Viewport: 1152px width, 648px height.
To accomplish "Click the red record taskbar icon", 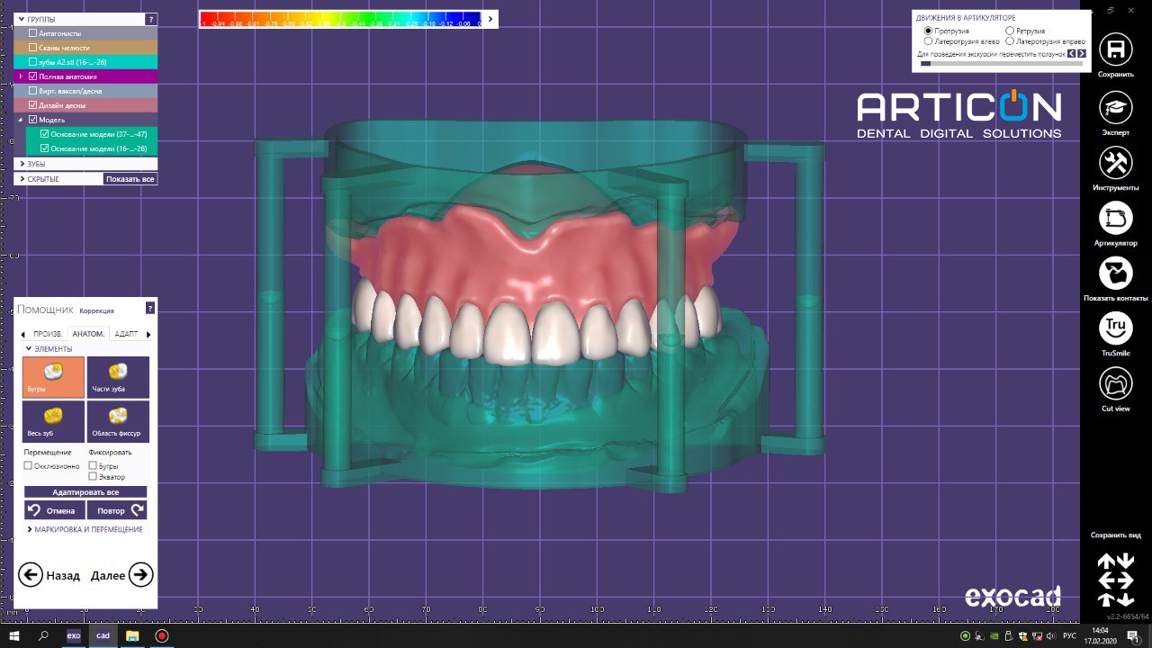I will 162,635.
